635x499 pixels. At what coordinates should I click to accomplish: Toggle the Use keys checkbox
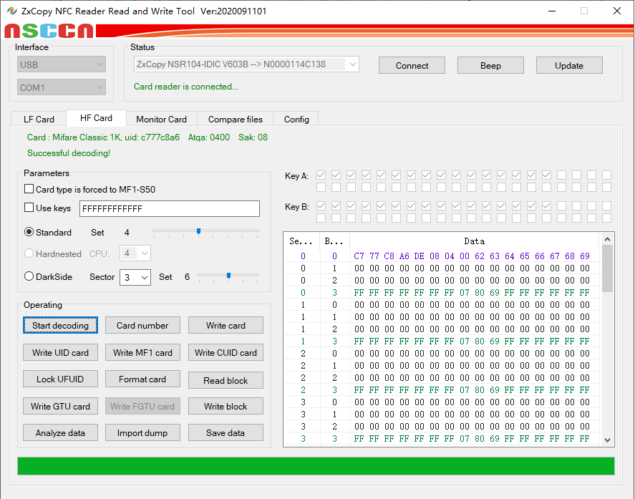(x=29, y=208)
